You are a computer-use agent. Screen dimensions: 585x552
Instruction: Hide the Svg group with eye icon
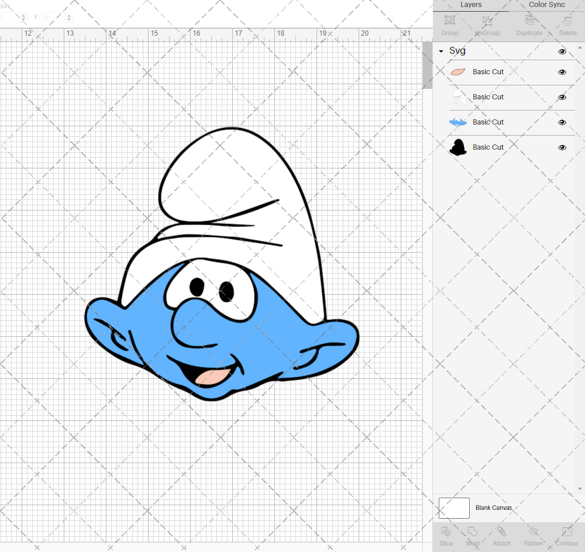562,51
